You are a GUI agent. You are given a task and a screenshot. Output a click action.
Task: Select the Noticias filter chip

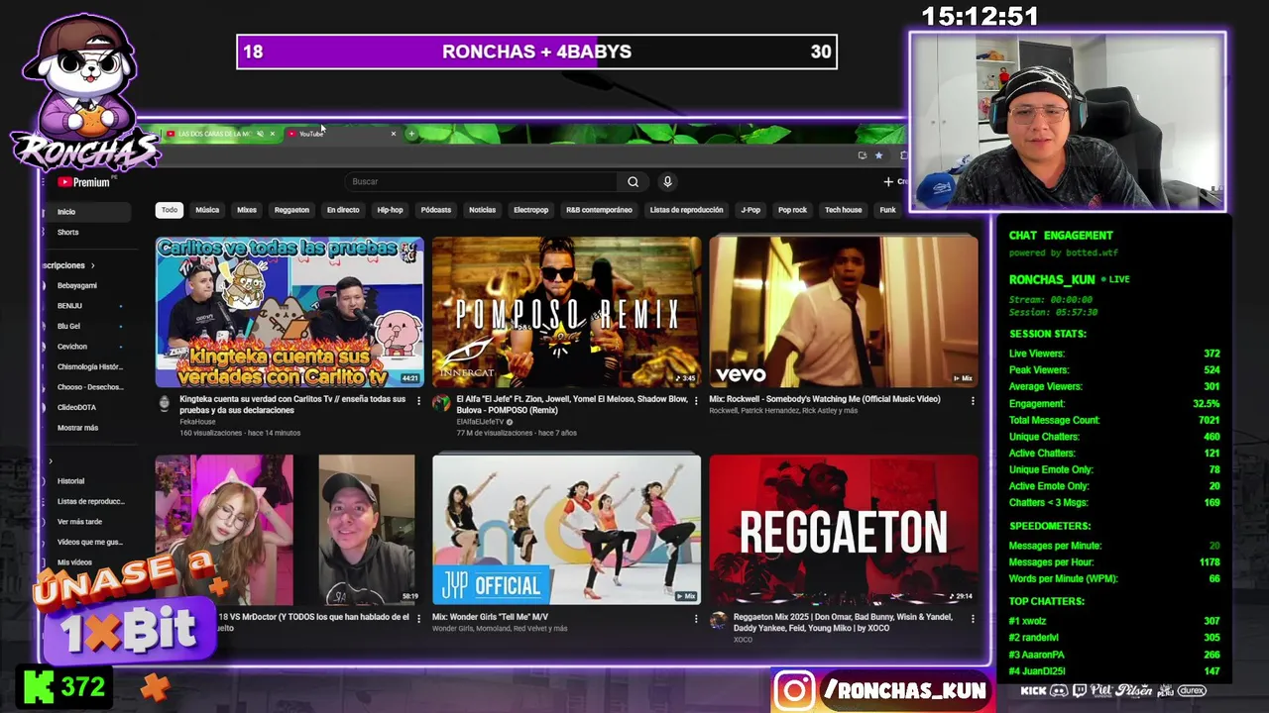(482, 210)
